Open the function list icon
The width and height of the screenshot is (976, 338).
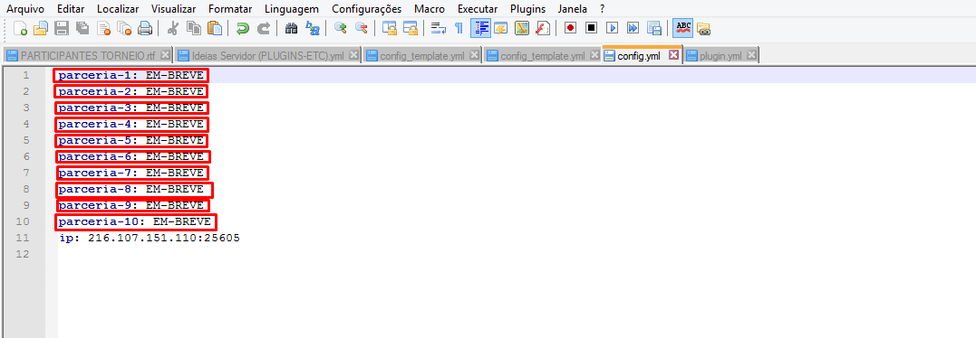click(542, 28)
